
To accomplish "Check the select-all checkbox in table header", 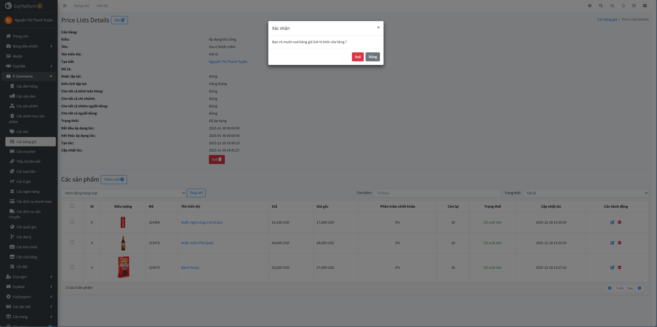I will click(72, 206).
